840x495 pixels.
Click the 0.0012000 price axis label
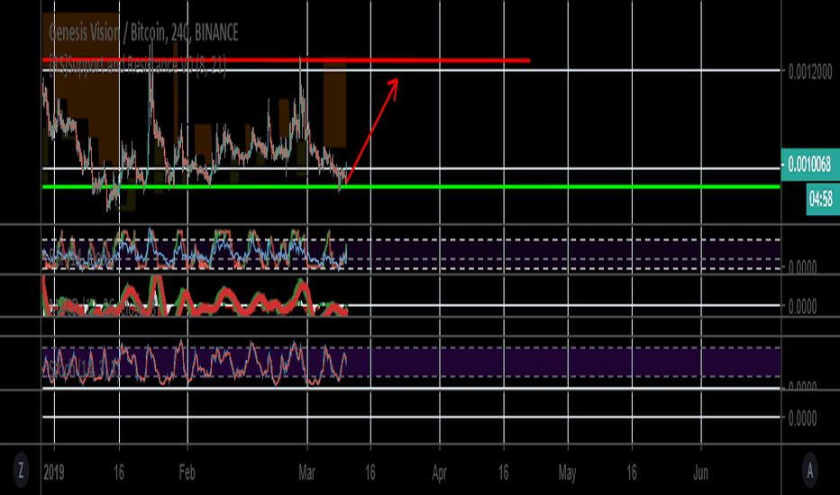[810, 72]
